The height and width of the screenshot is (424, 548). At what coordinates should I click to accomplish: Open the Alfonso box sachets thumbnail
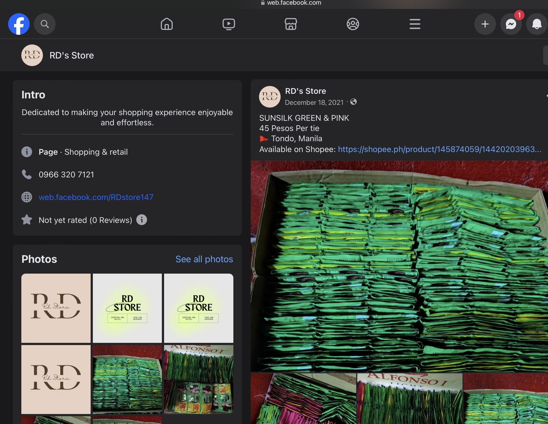199,379
